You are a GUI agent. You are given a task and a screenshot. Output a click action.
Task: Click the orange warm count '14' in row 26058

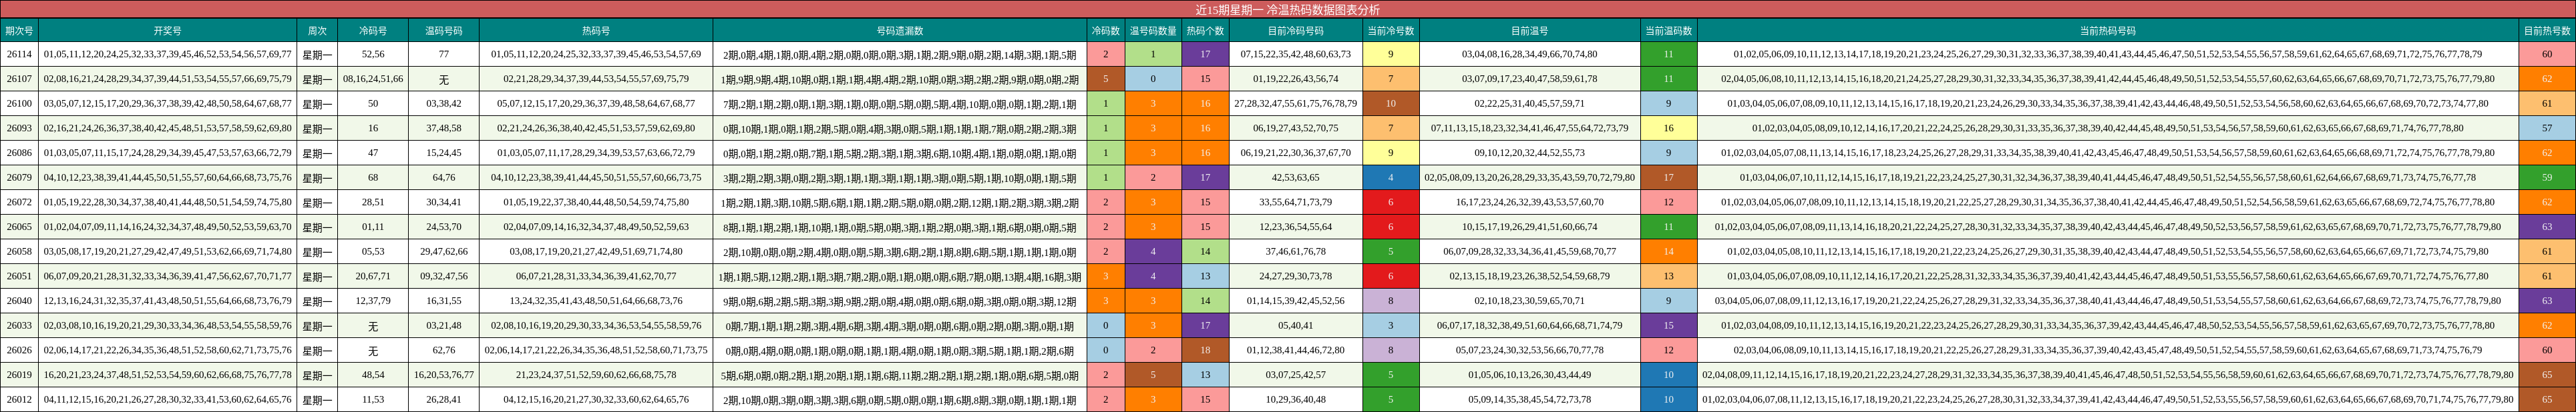(1668, 251)
